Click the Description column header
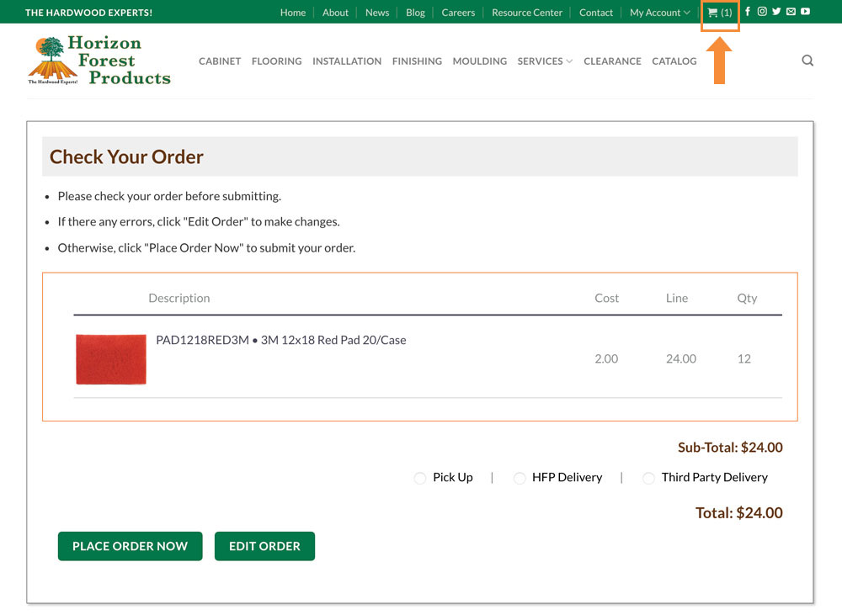The width and height of the screenshot is (842, 615). (179, 298)
